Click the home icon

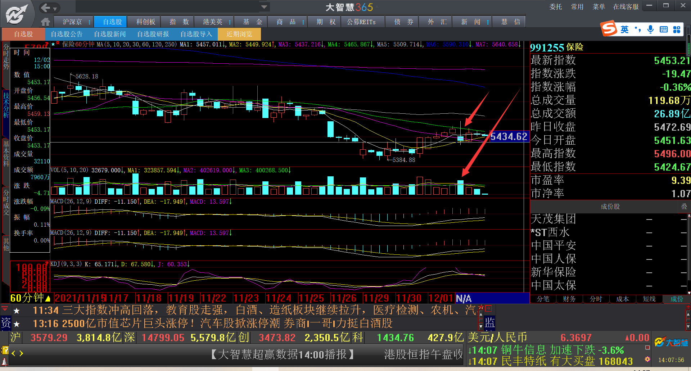pyautogui.click(x=45, y=22)
